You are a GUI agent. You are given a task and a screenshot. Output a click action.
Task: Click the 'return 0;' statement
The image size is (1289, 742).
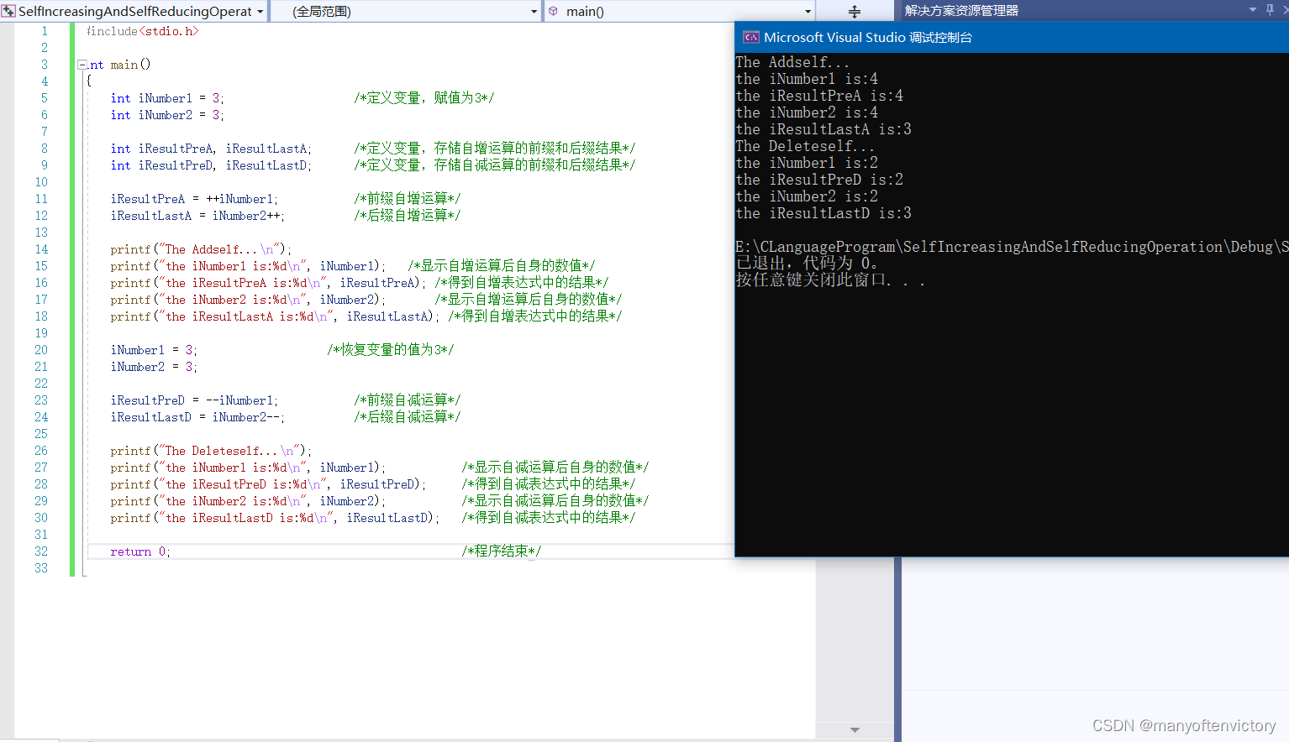click(140, 551)
